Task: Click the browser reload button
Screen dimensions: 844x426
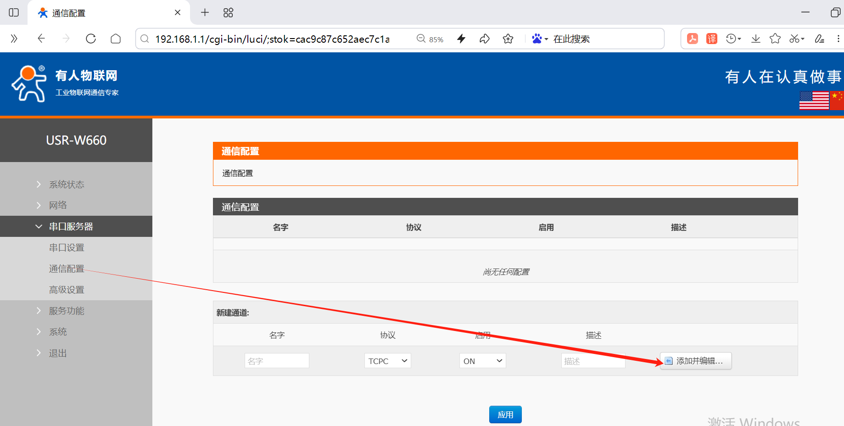Action: 91,39
